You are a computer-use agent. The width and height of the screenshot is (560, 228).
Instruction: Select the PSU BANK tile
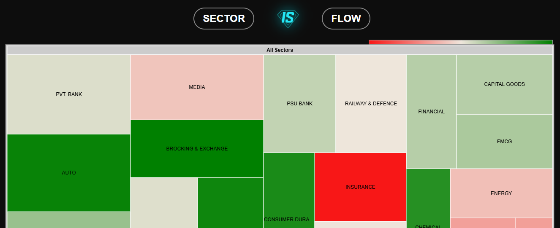point(299,104)
